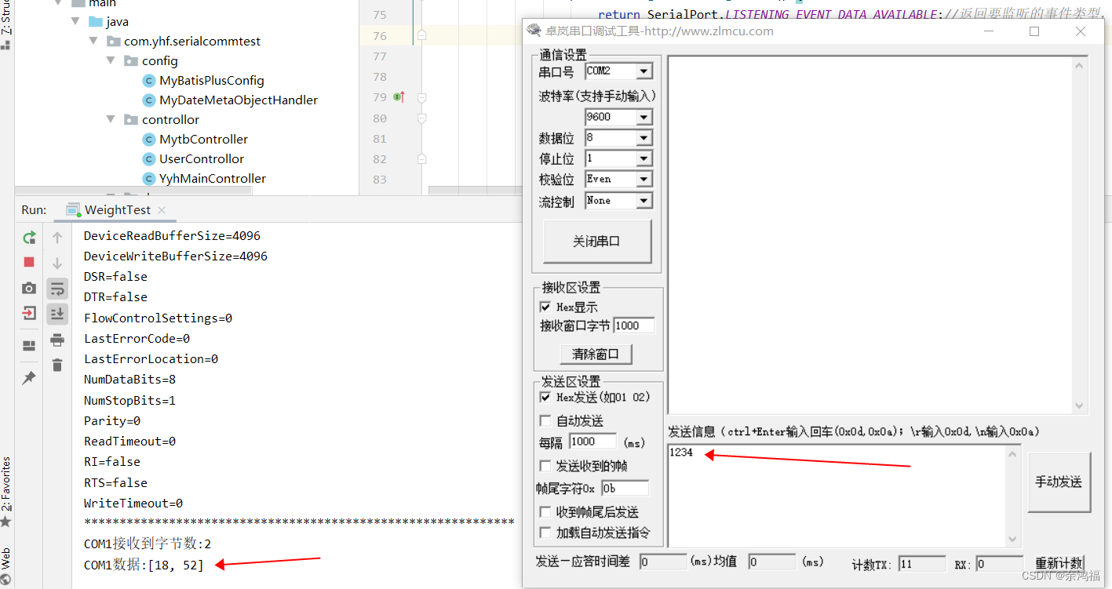
Task: Click the 每隔 interval input field
Action: pos(592,442)
